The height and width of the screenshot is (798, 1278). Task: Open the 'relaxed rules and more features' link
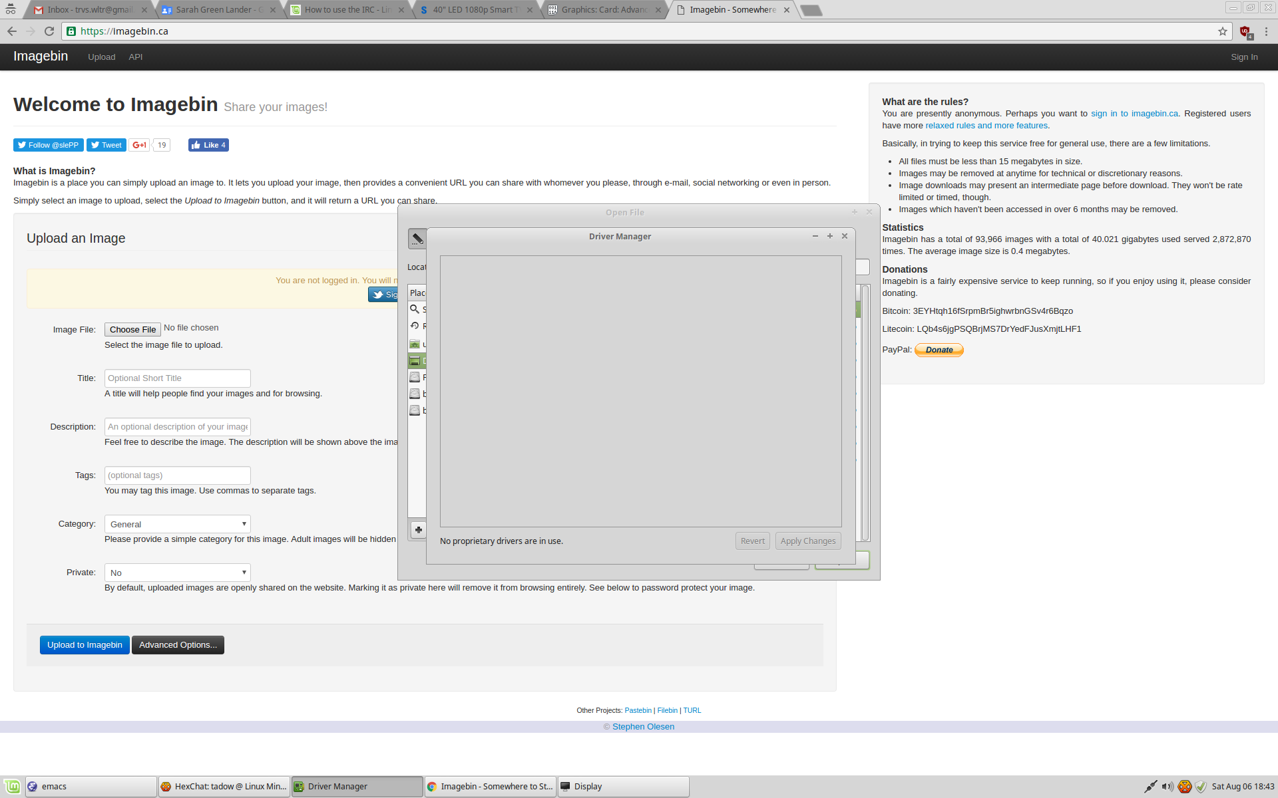[986, 126]
